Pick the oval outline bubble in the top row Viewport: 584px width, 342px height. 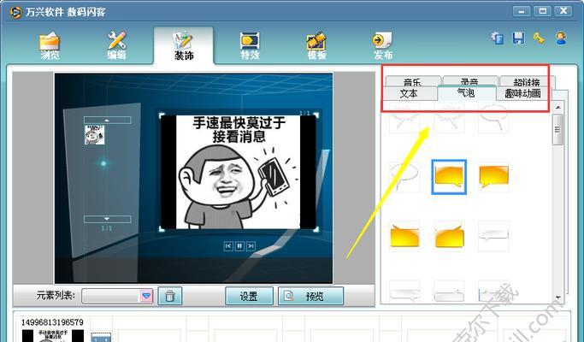pyautogui.click(x=494, y=118)
